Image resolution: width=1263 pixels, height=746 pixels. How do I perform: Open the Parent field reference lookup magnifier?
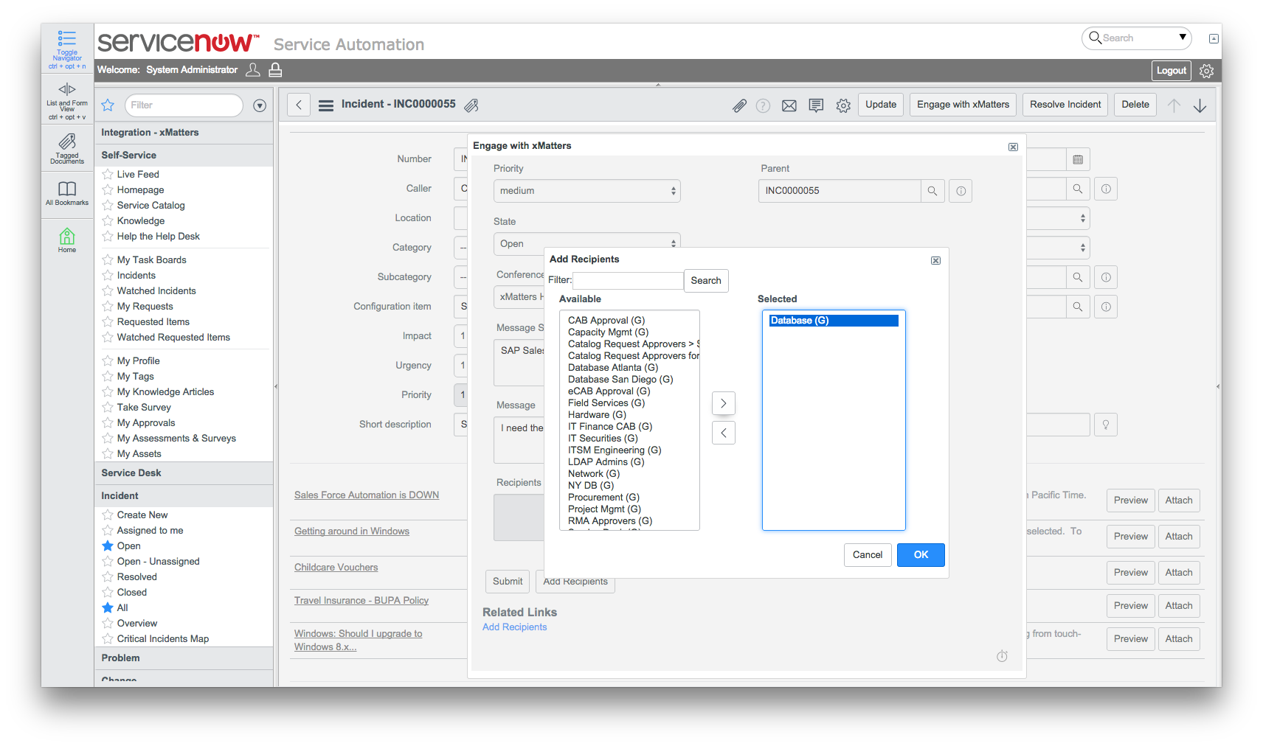pos(932,190)
